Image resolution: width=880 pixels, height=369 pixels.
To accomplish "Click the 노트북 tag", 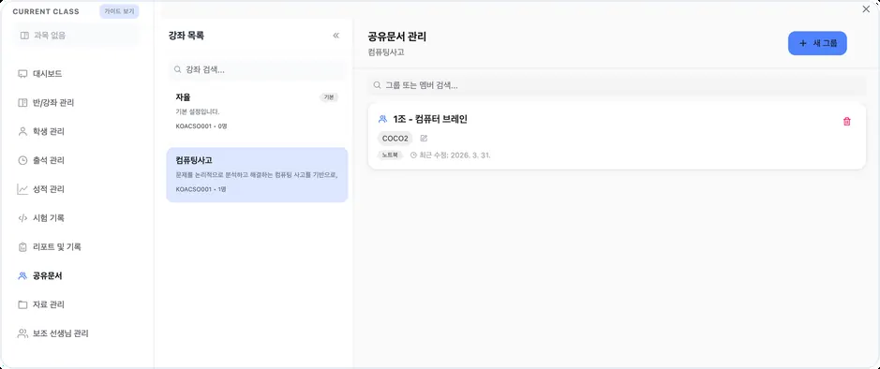I will 391,155.
